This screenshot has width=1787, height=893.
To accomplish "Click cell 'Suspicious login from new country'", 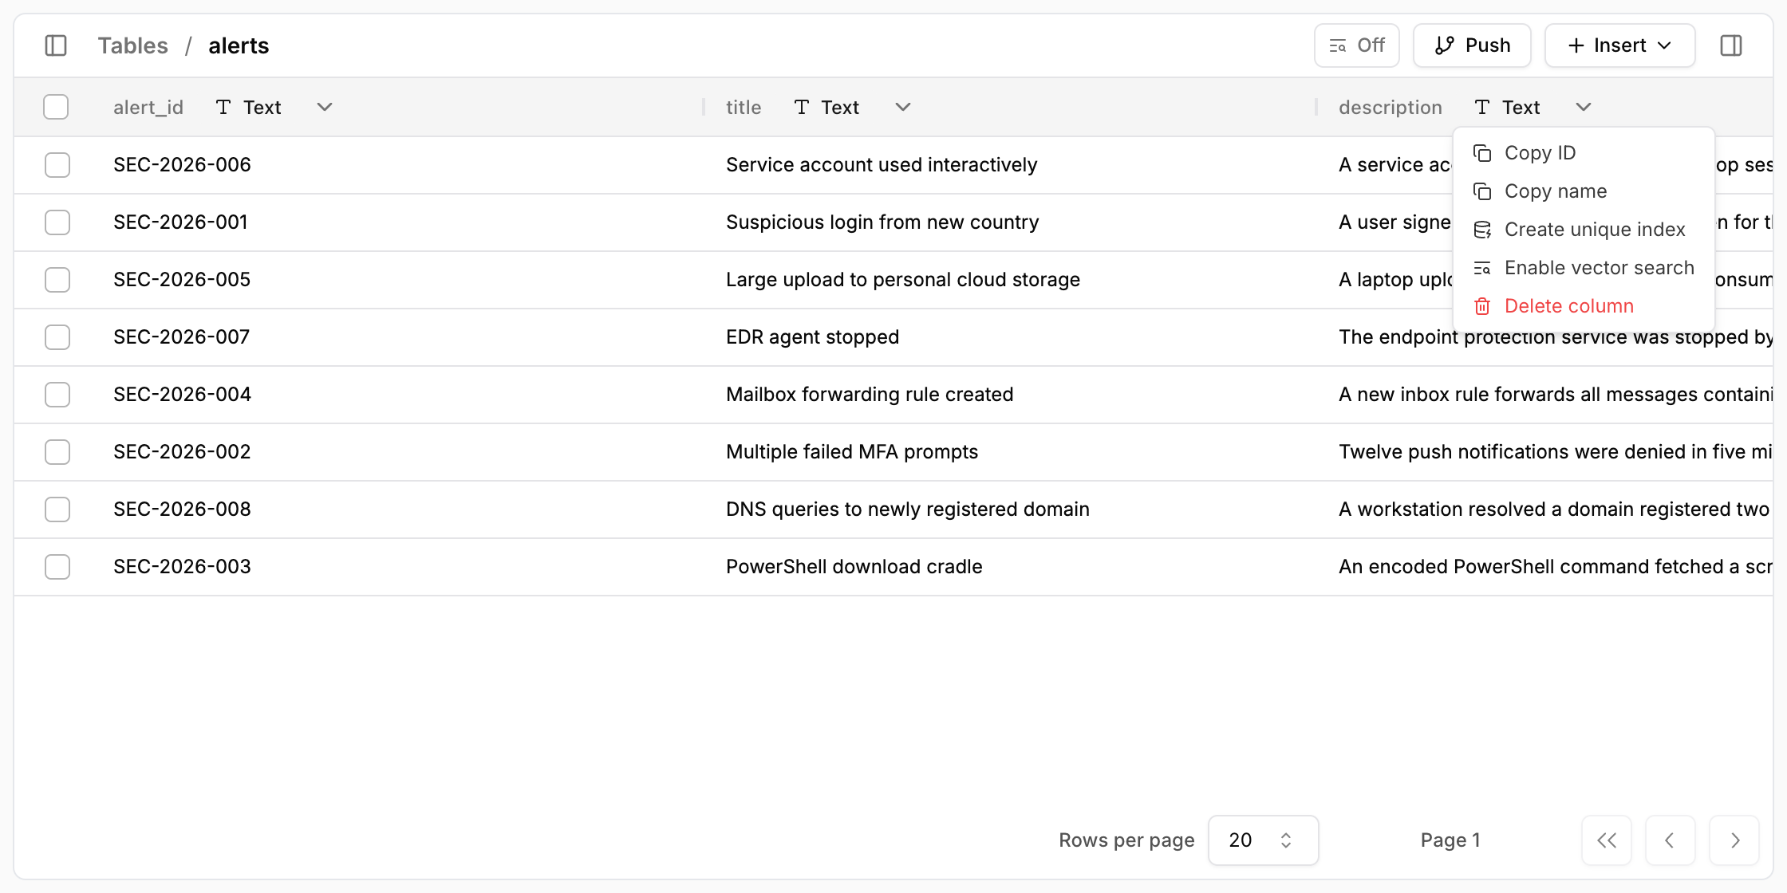I will [x=882, y=222].
